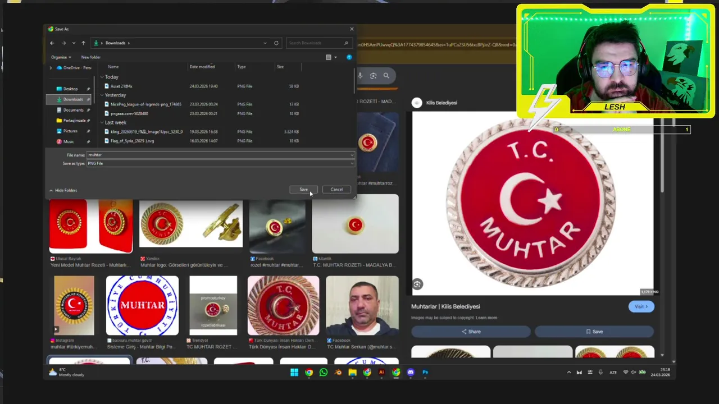The image size is (719, 404).
Task: Select Downloads in navigation pane
Action: (72, 99)
